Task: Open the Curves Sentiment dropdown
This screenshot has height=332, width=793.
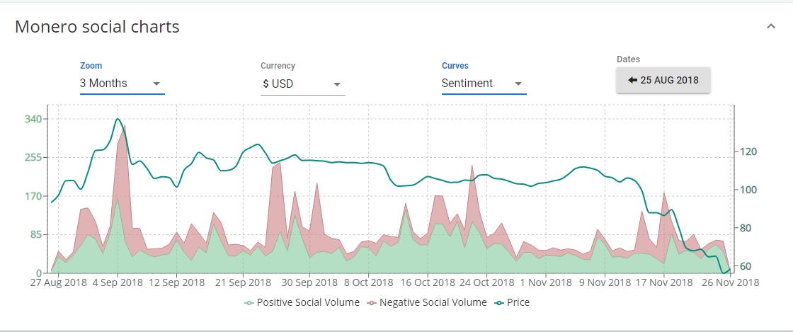Action: point(483,84)
